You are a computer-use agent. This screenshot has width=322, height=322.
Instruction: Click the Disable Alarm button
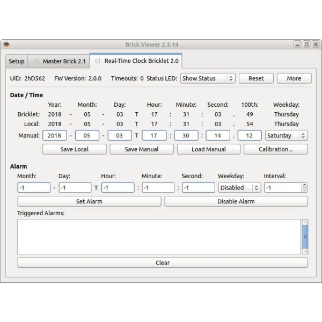(x=236, y=201)
